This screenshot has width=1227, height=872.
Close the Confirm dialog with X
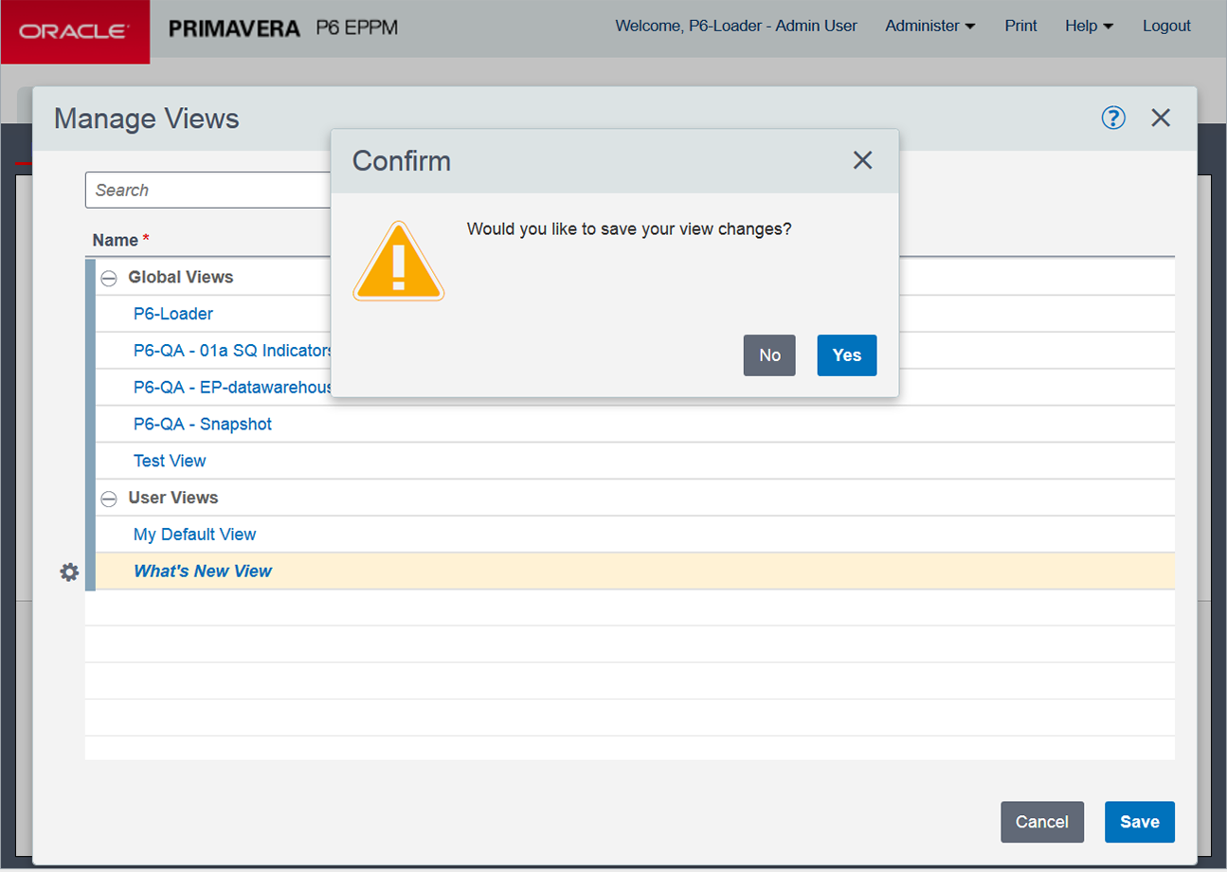(861, 160)
